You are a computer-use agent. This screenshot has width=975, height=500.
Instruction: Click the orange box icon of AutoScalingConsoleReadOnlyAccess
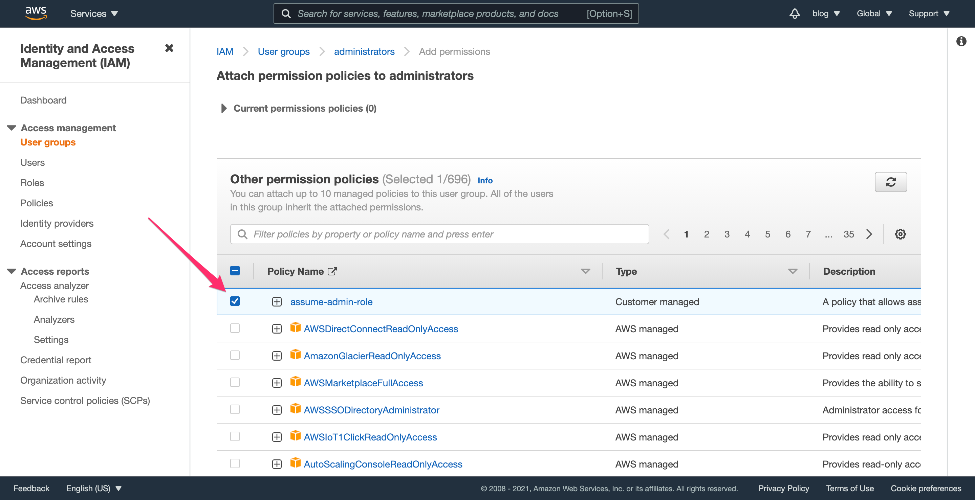point(295,463)
